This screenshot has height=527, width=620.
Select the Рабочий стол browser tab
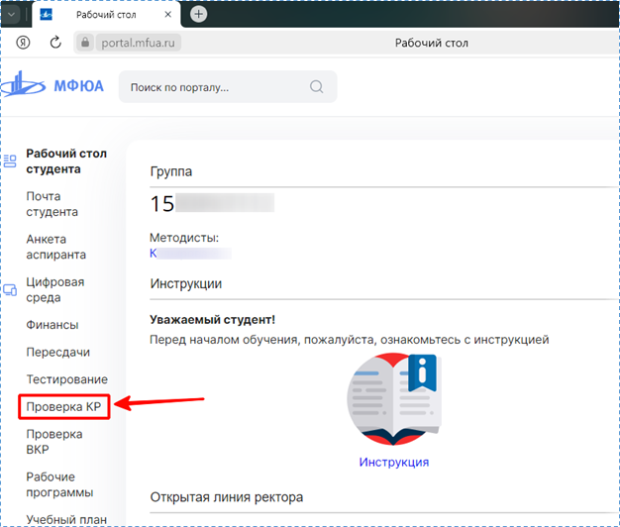106,15
